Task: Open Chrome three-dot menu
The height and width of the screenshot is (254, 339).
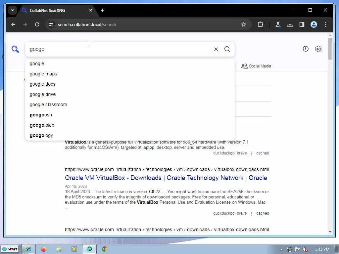Action: 326,24
